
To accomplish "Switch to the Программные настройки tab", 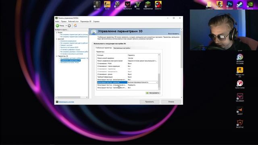I will 122,48.
